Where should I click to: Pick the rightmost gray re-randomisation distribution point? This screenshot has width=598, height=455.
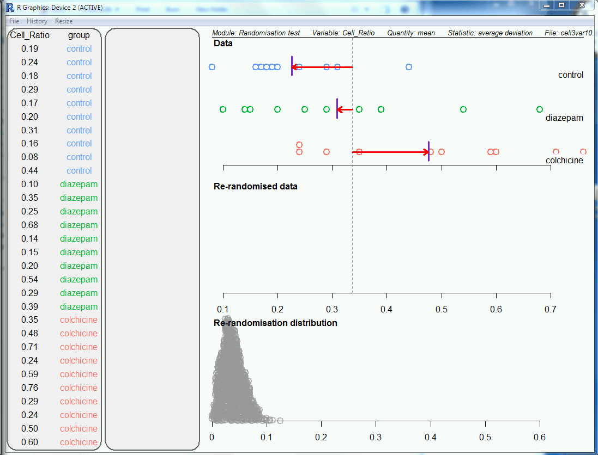coord(280,420)
